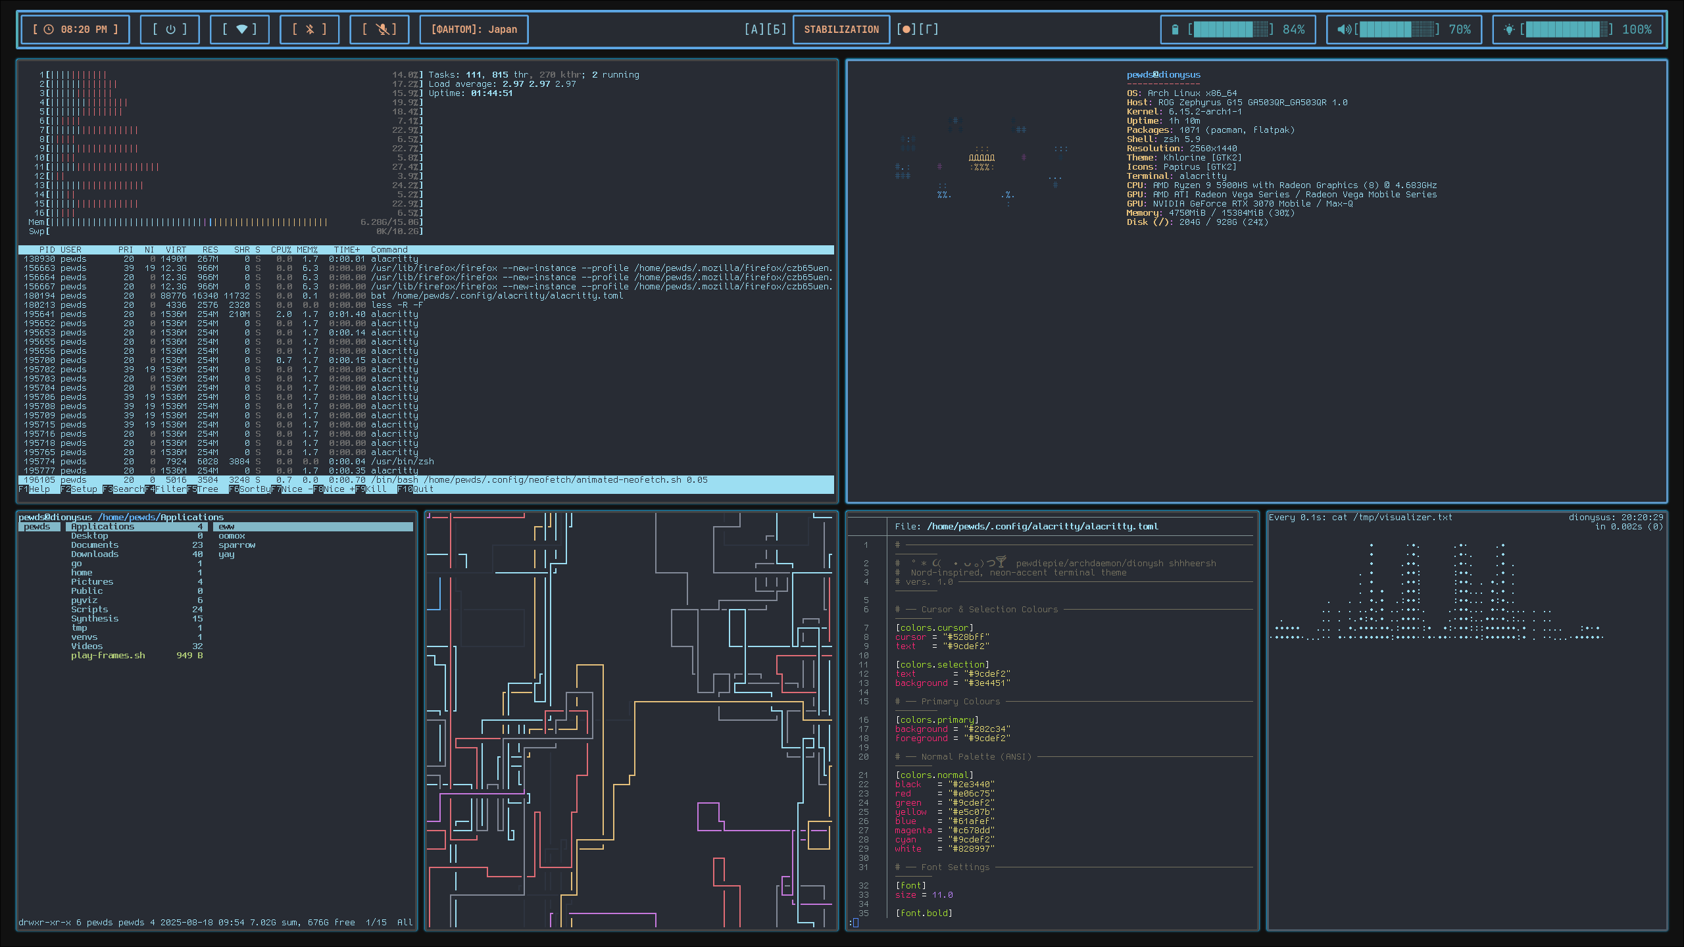Screen dimensions: 1684x947
Task: Adjust the 100% brightness bar
Action: coord(1566,30)
